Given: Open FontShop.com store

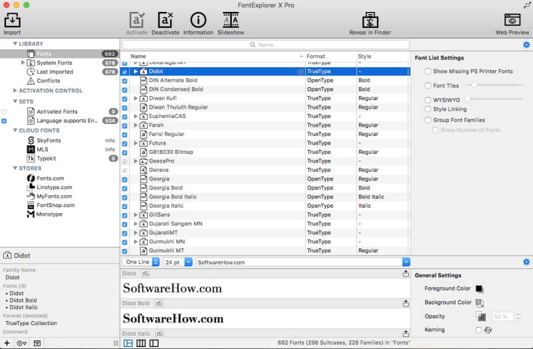Looking at the screenshot, I should click(x=55, y=205).
